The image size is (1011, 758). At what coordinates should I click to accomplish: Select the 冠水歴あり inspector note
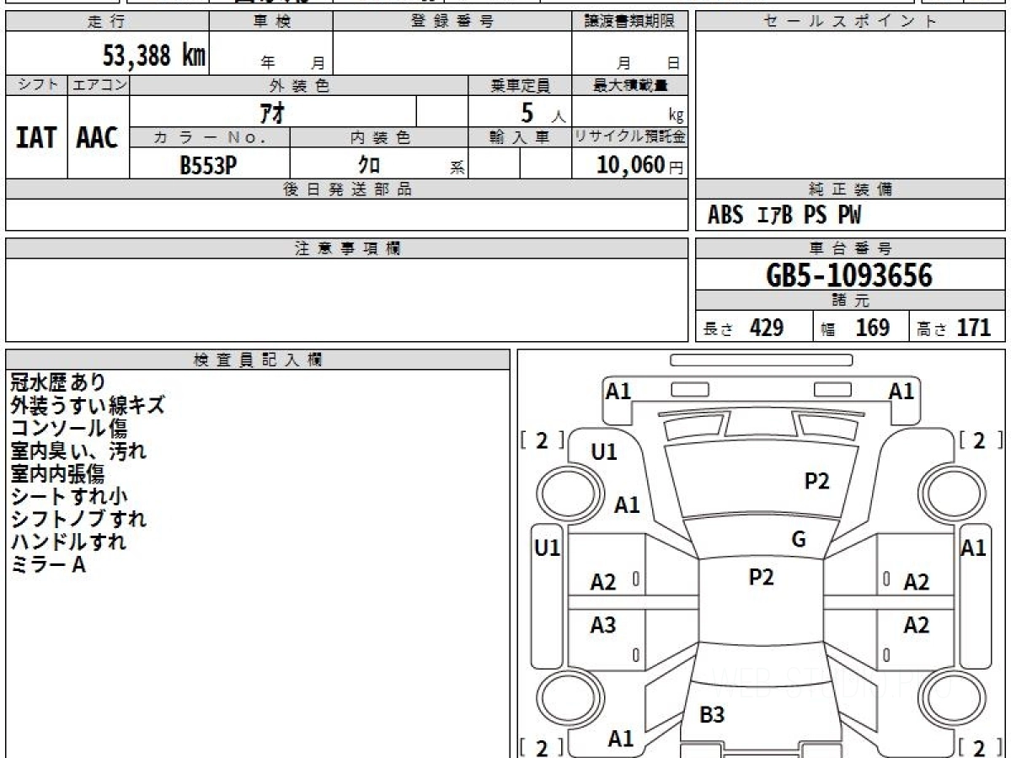coord(58,382)
